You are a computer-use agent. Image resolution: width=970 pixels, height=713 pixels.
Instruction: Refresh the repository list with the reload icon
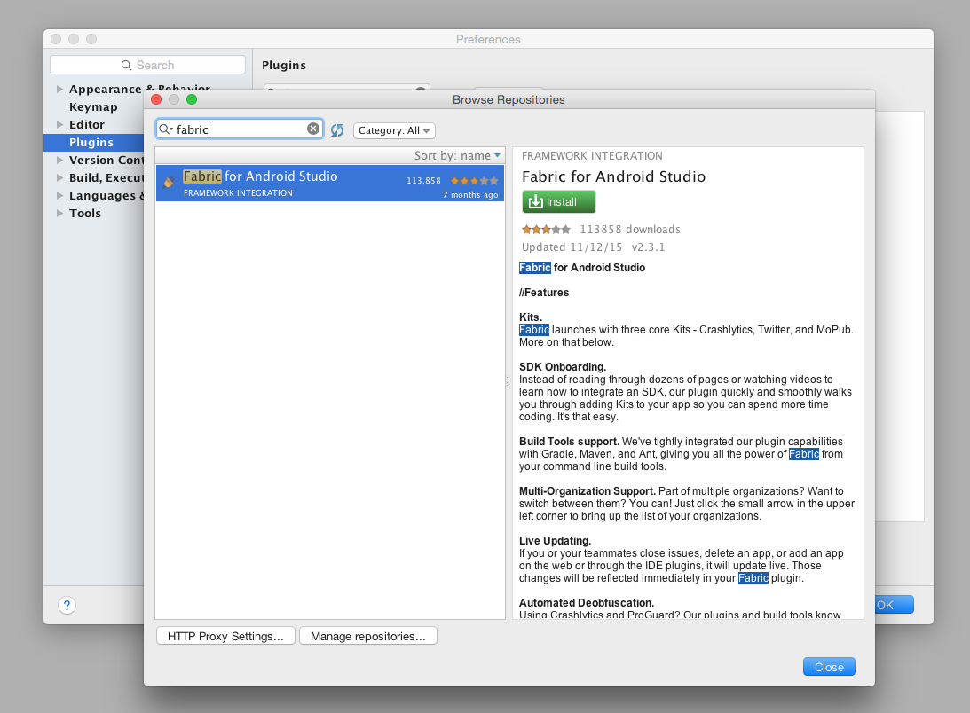[x=337, y=129]
